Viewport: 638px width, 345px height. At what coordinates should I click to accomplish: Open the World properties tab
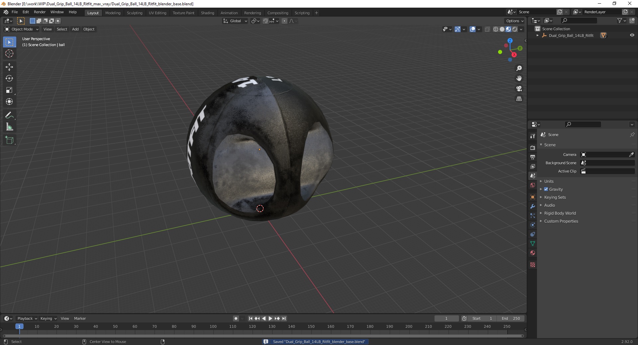point(533,185)
